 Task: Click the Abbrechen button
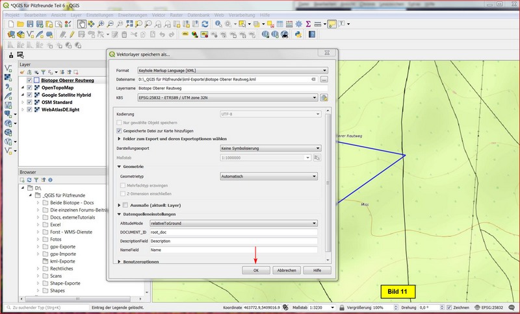pyautogui.click(x=287, y=271)
